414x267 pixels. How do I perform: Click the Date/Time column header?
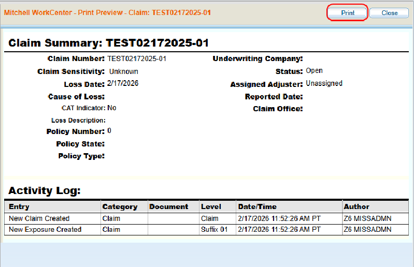[x=257, y=206]
